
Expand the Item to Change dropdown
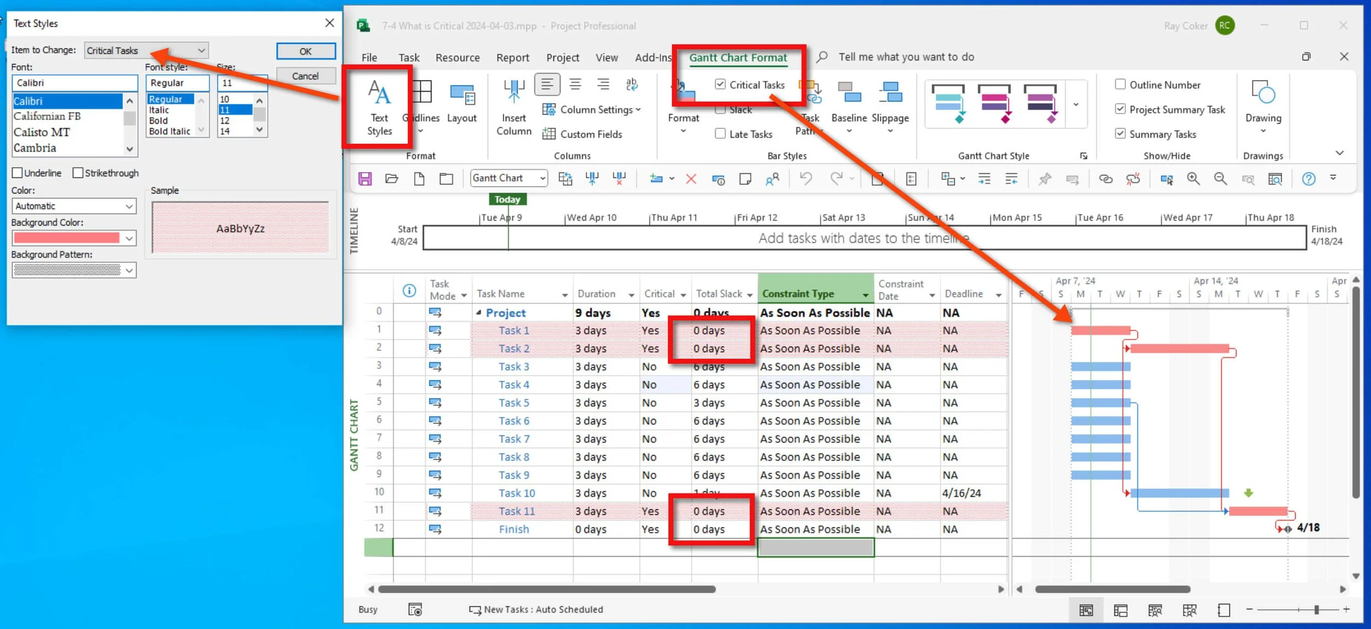[201, 50]
